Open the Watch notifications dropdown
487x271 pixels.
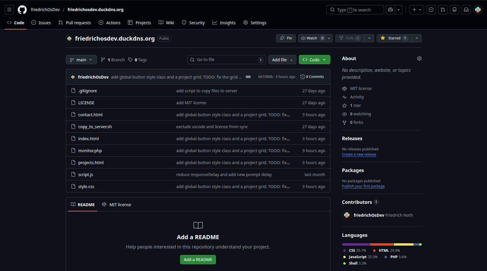point(315,38)
